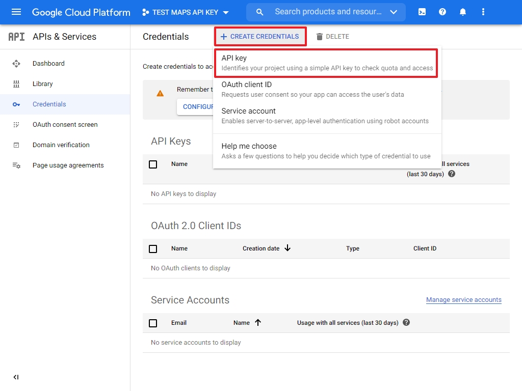This screenshot has height=391, width=522.
Task: Click the plus icon on Create Credentials
Action: pos(224,37)
